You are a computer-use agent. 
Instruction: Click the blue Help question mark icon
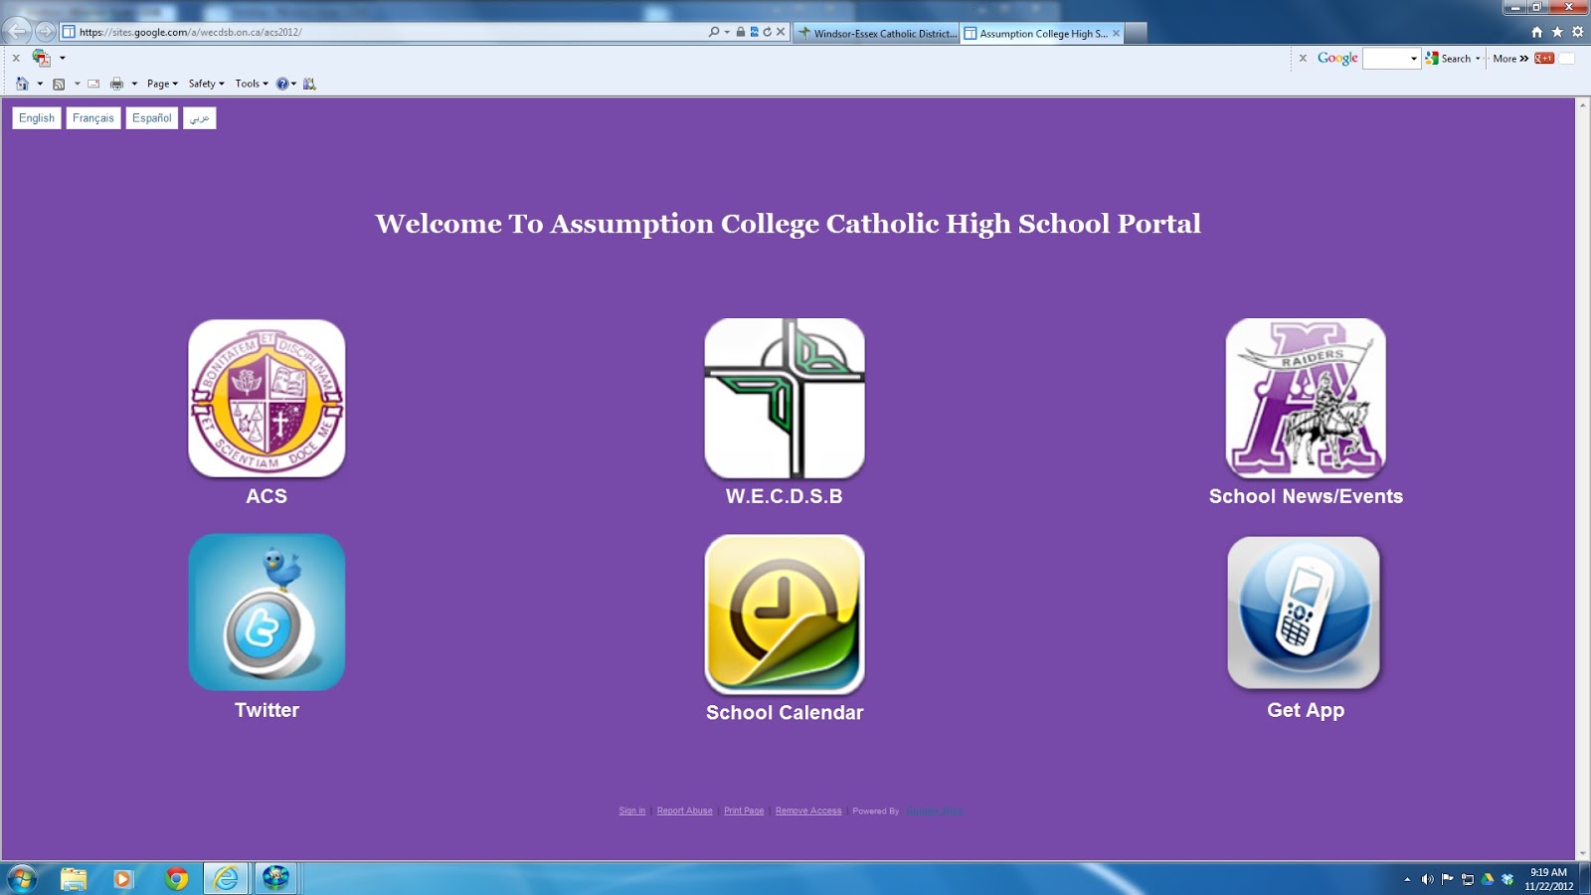(x=282, y=84)
